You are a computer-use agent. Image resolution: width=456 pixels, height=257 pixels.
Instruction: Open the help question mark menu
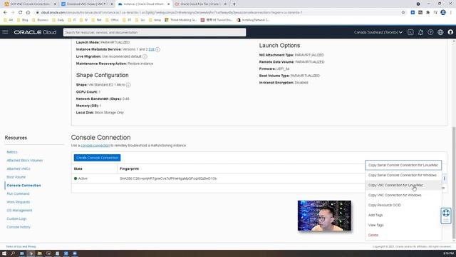pos(430,32)
